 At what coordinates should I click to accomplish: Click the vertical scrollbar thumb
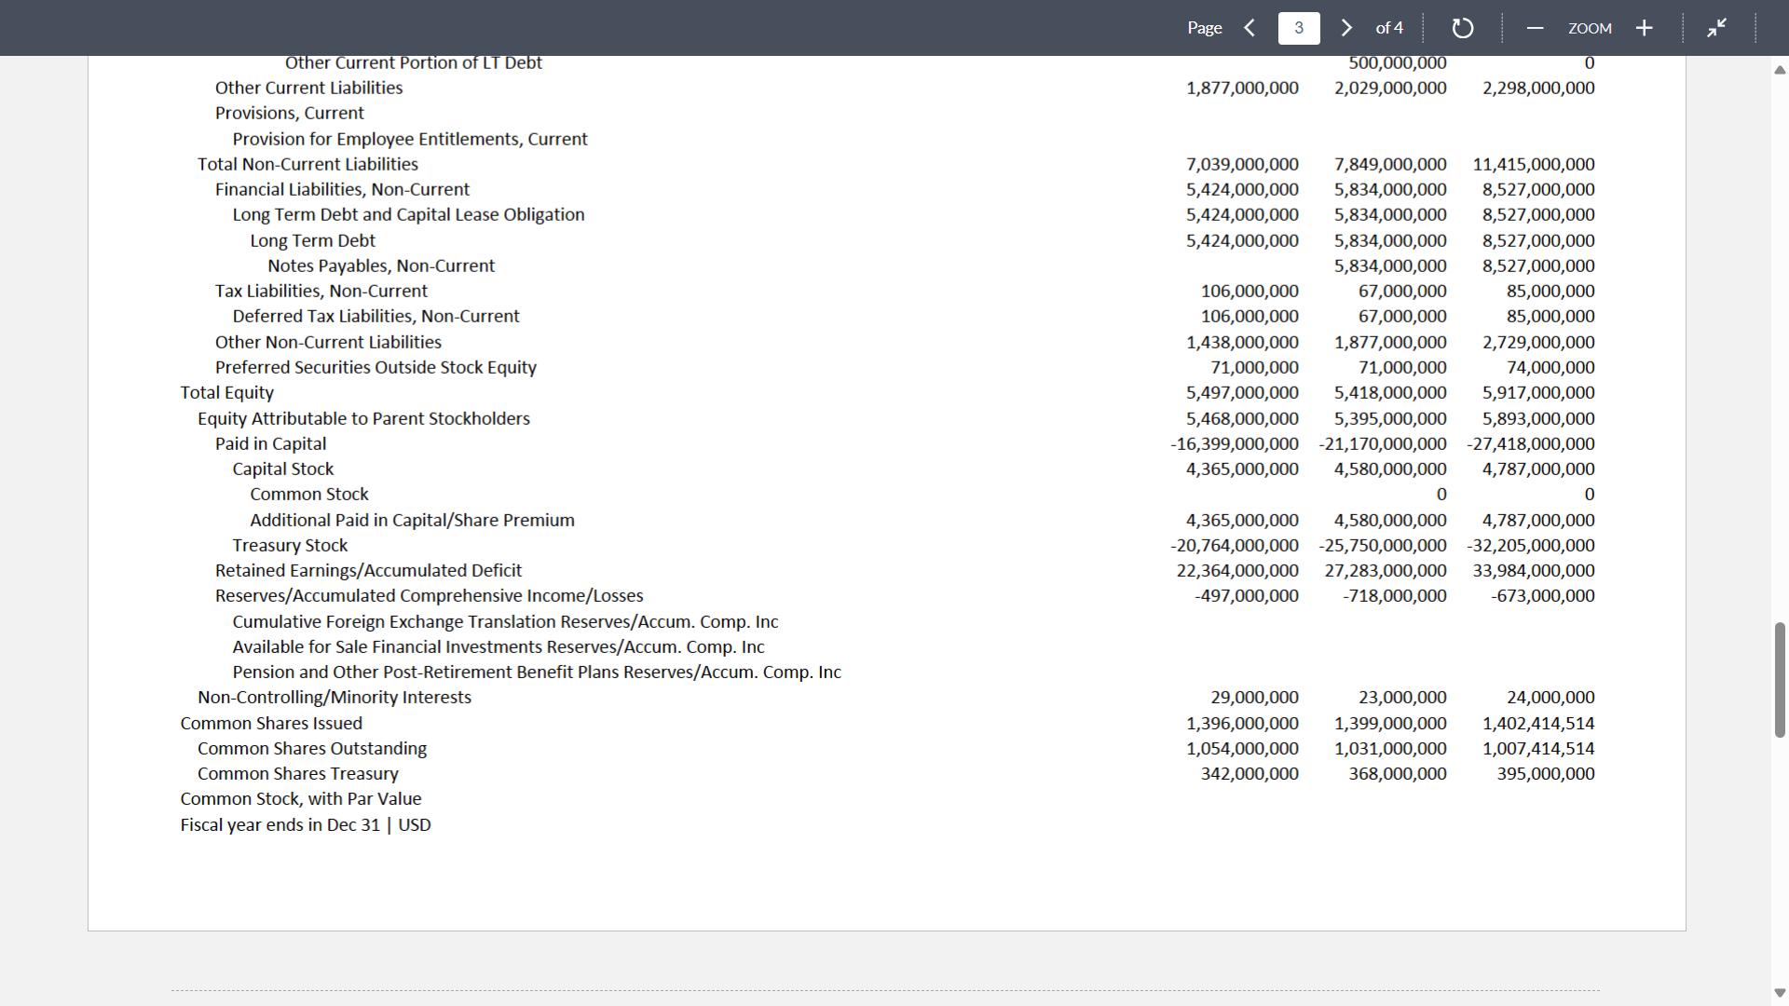pyautogui.click(x=1780, y=680)
